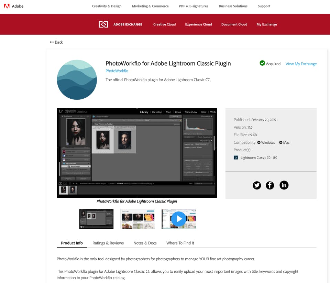
Task: Click View My Exchange link
Action: (301, 64)
